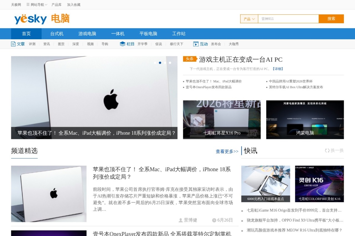Click the 头条 orange tag badge
This screenshot has width=355, height=236.
[x=190, y=59]
